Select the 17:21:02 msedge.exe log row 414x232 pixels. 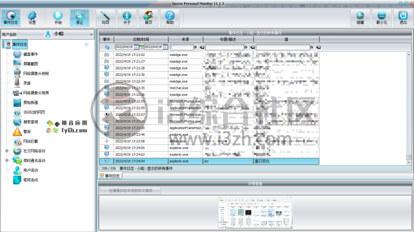coord(209,55)
